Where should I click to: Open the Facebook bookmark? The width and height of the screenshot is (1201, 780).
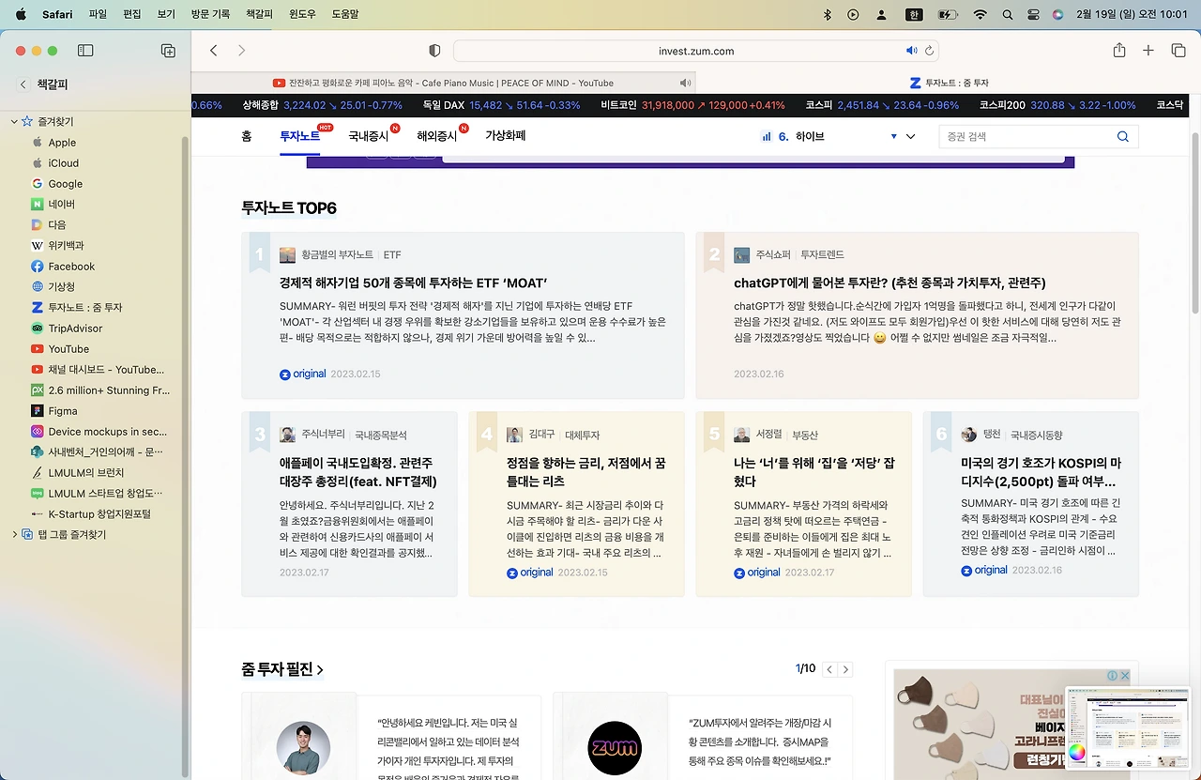click(x=71, y=267)
